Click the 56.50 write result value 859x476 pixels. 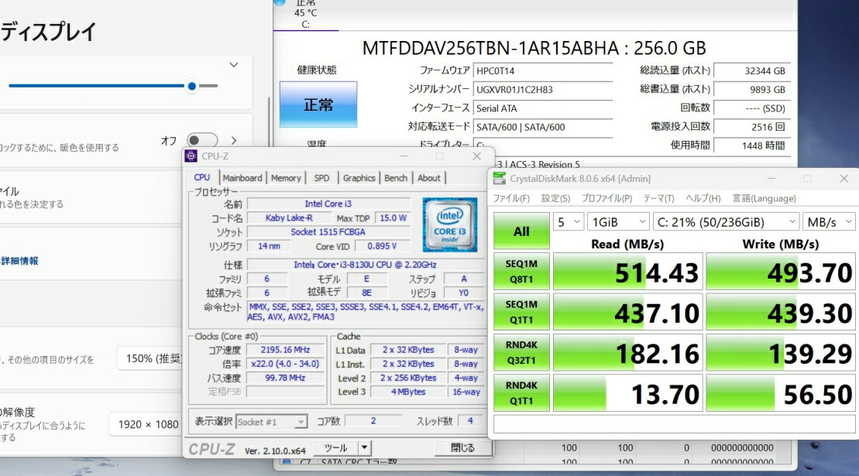pos(780,393)
